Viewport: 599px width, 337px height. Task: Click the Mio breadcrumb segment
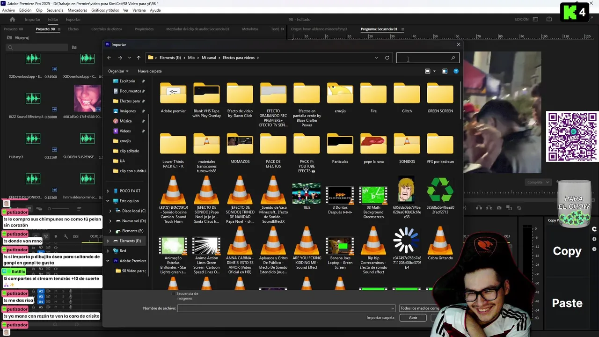191,58
